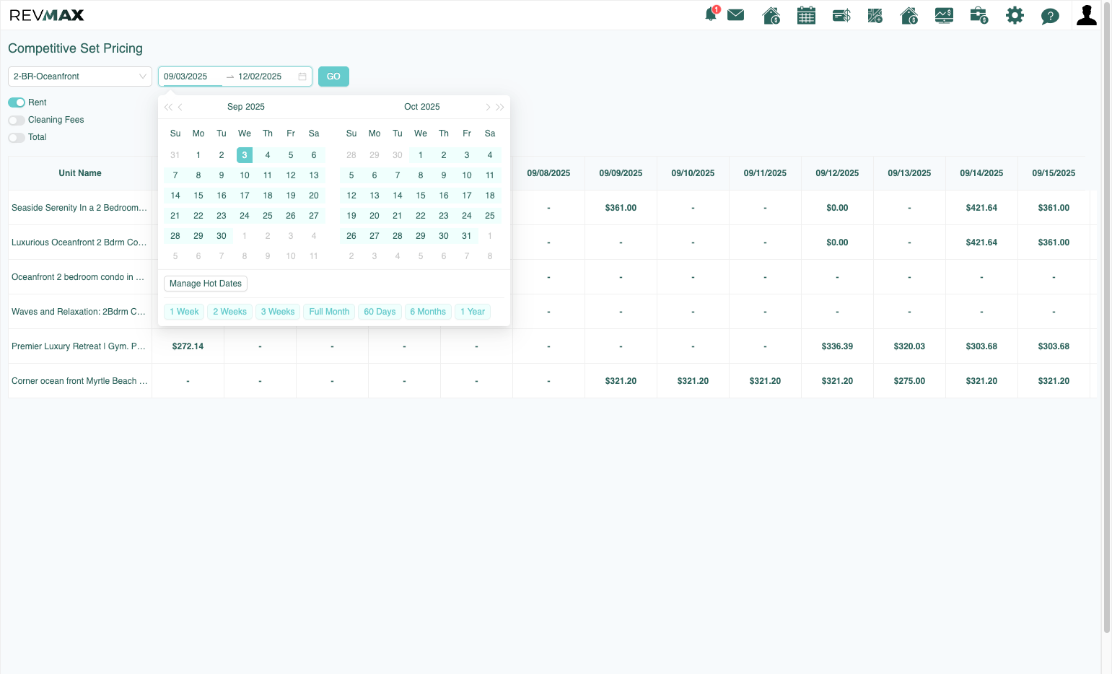Click the vertical page scrollbar
This screenshot has height=674, width=1112.
coord(1107,318)
